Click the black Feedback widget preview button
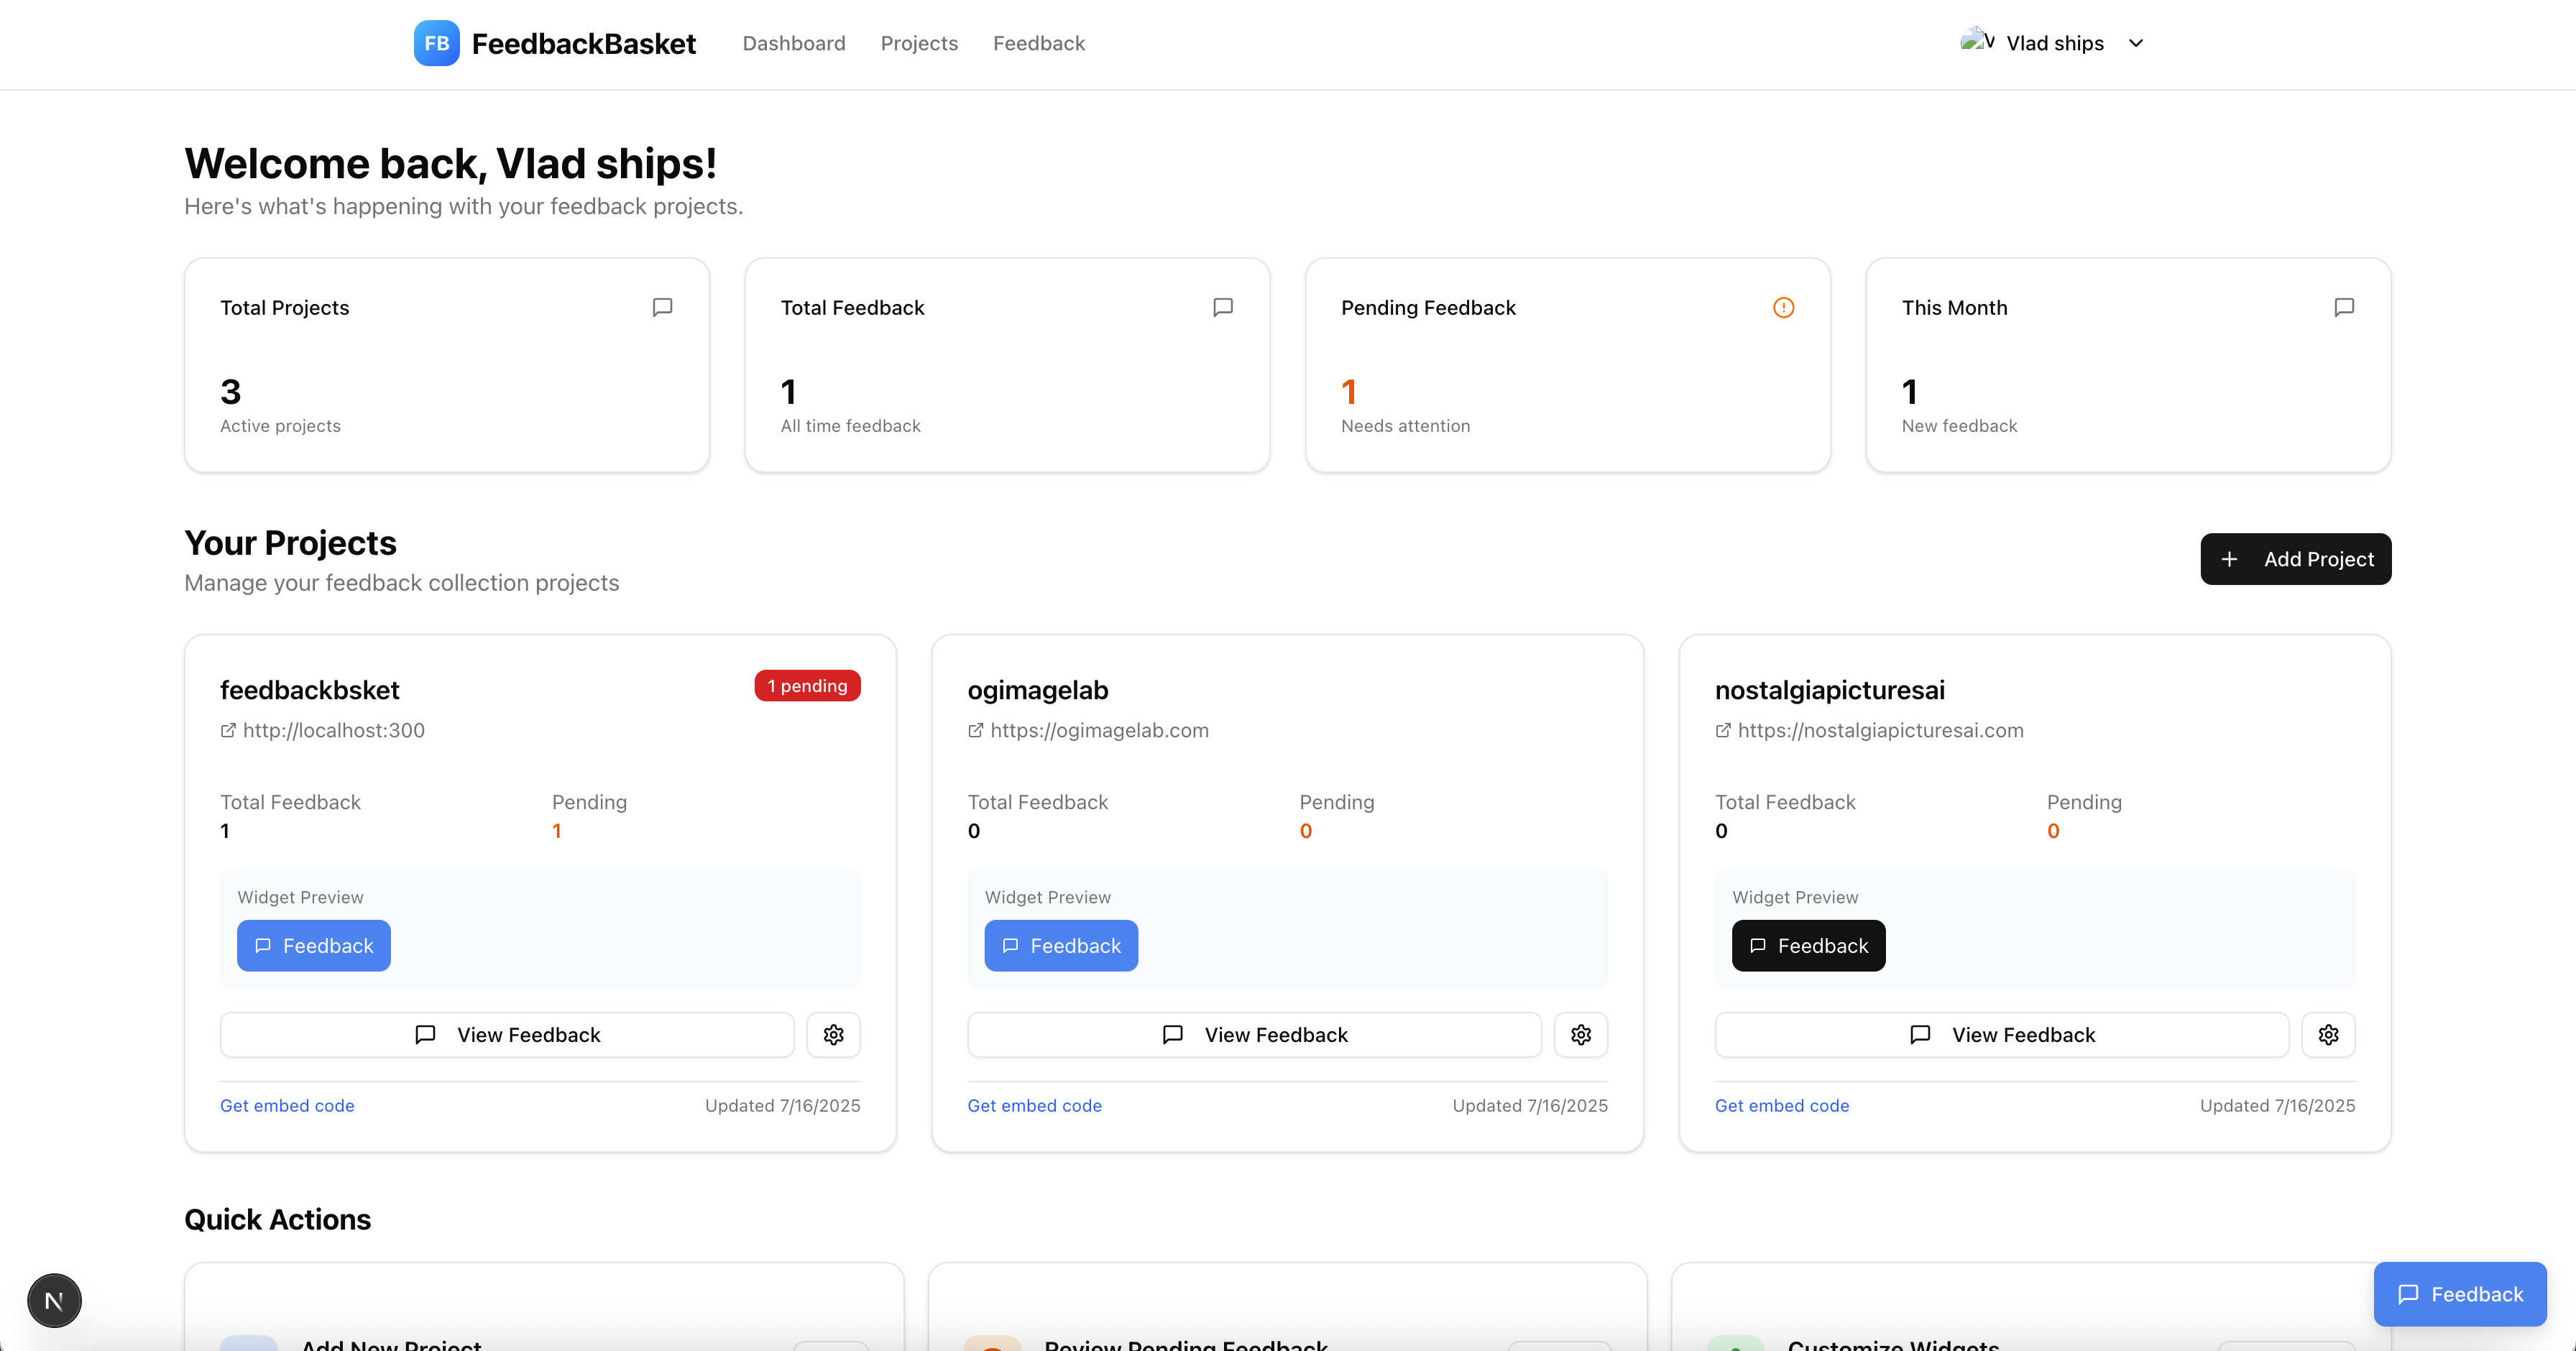This screenshot has height=1351, width=2576. point(1808,945)
